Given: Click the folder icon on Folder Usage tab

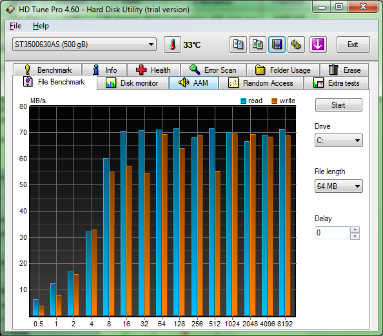Looking at the screenshot, I should tap(260, 70).
